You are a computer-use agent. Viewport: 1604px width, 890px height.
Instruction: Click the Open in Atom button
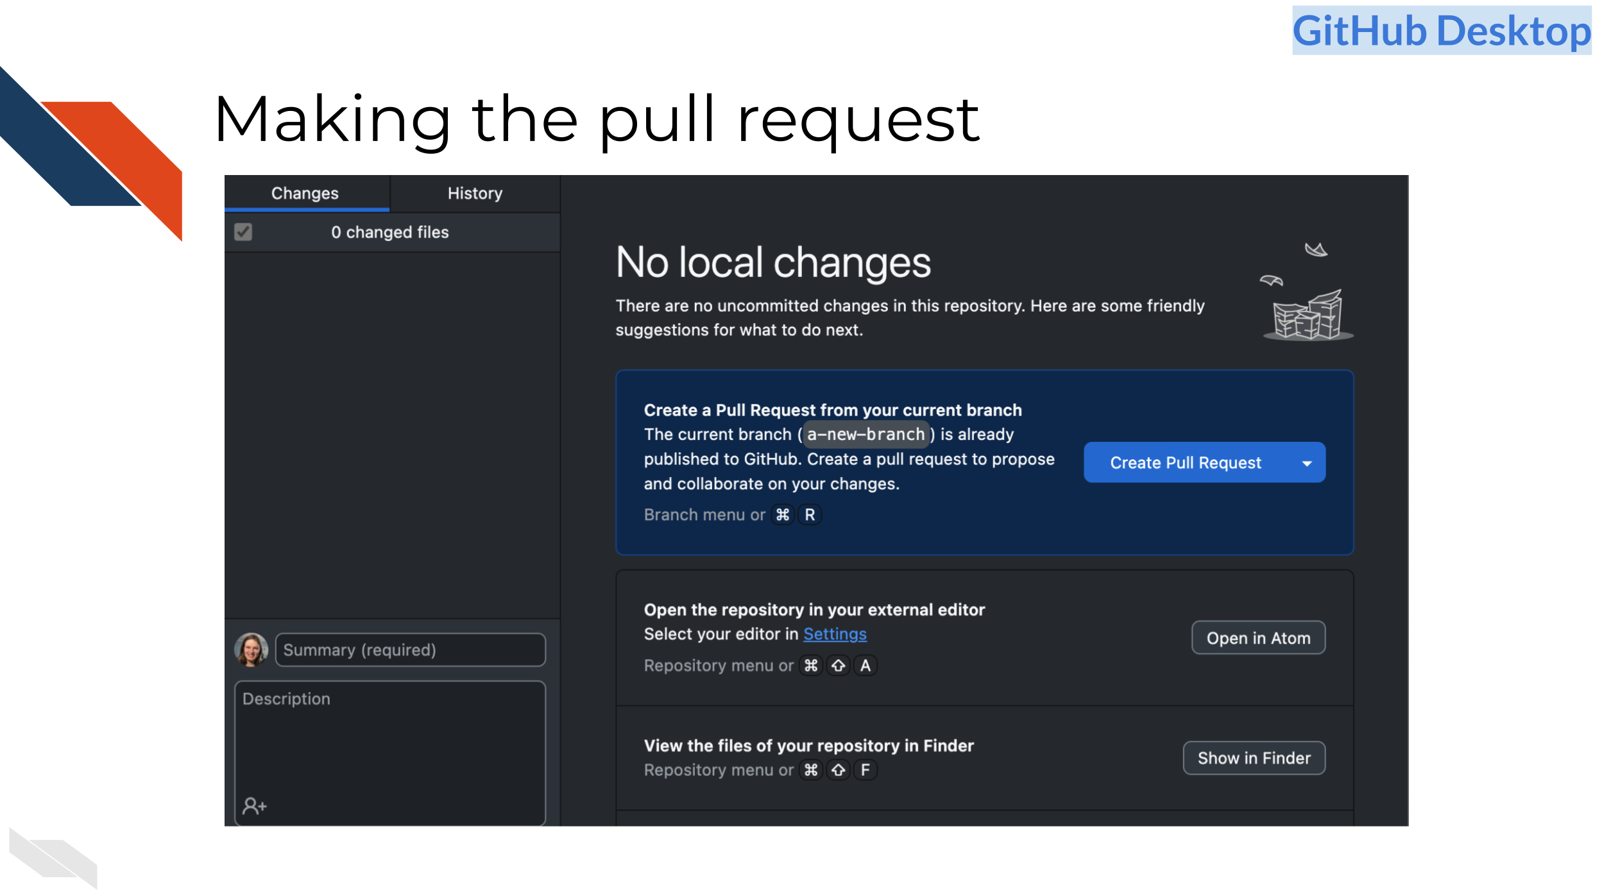(x=1258, y=638)
